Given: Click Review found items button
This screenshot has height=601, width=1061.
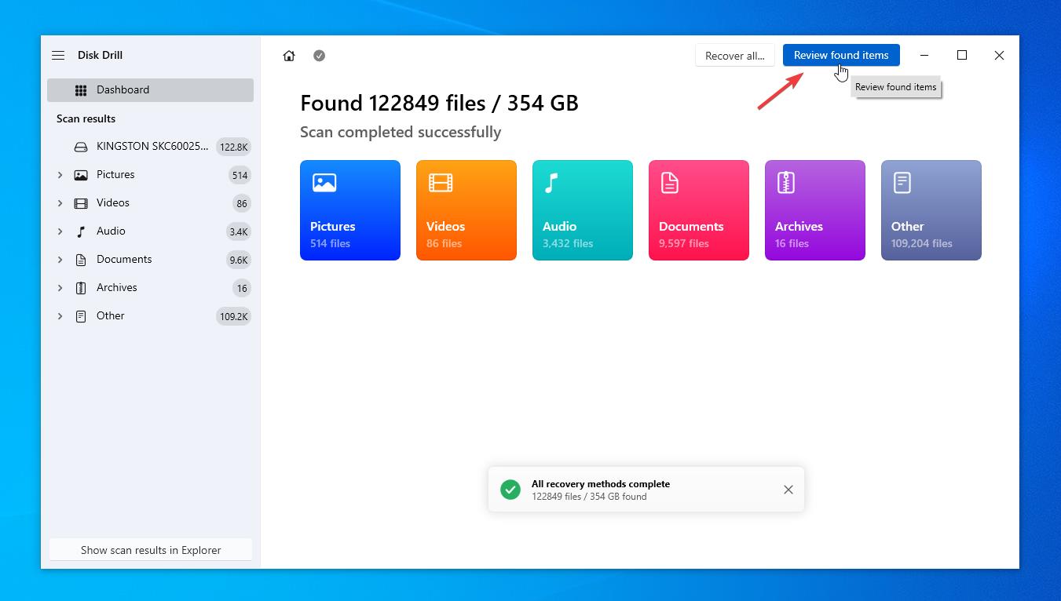Looking at the screenshot, I should [x=841, y=55].
